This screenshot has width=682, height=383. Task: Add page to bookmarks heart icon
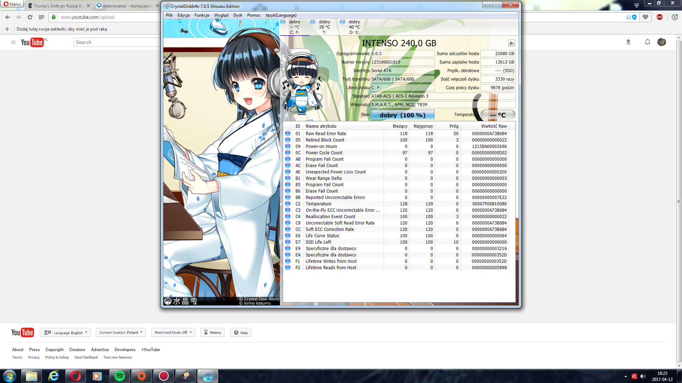point(645,17)
